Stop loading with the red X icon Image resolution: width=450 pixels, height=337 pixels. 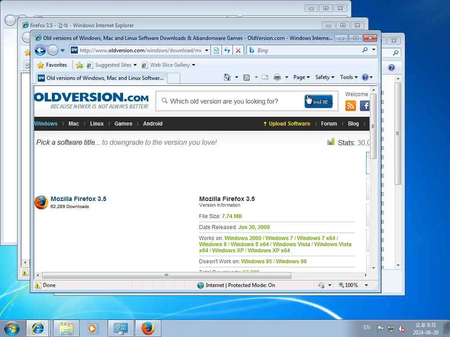click(238, 50)
